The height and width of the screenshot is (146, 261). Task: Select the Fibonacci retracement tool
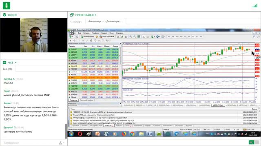click(95, 41)
